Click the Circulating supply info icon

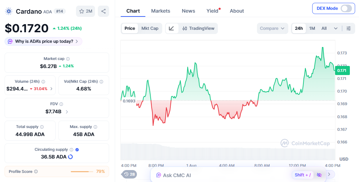[71, 150]
